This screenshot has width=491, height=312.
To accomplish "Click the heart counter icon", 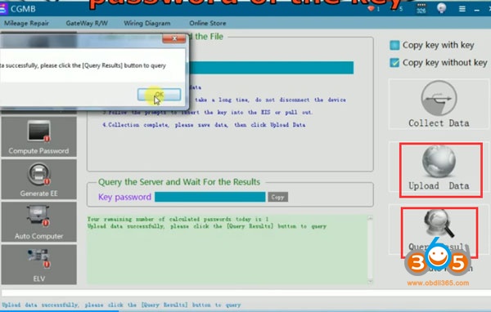I will pyautogui.click(x=371, y=8).
